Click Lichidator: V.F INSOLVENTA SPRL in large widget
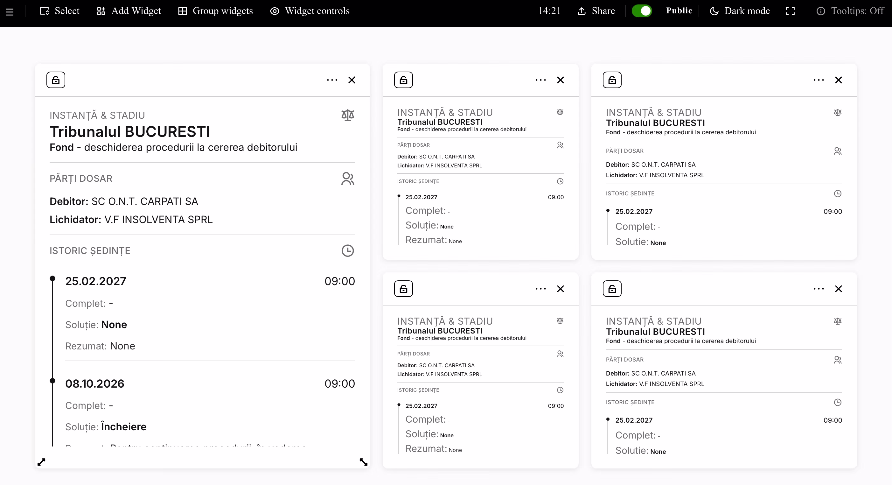Viewport: 892px width, 485px height. point(131,220)
